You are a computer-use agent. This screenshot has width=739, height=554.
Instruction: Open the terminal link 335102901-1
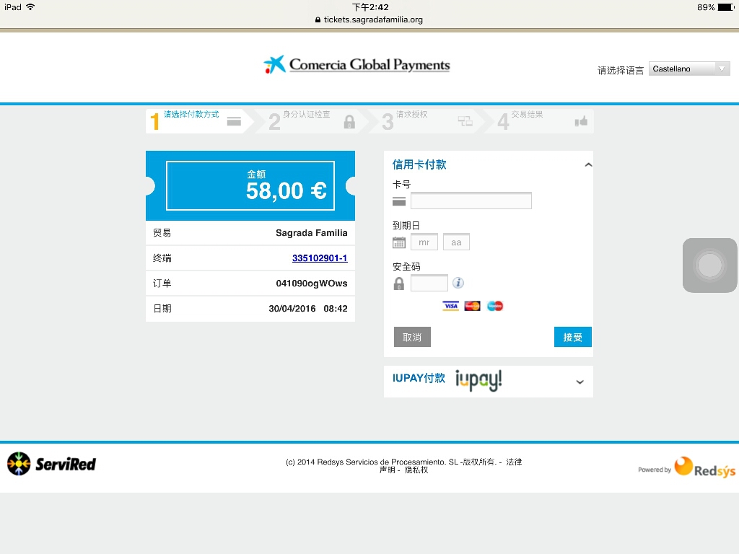point(320,258)
